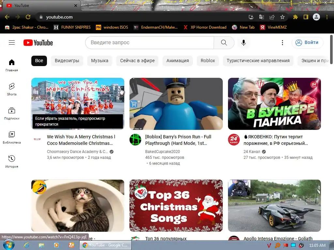334x250 pixels.
Task: Click the youtube.com address bar
Action: (141, 17)
